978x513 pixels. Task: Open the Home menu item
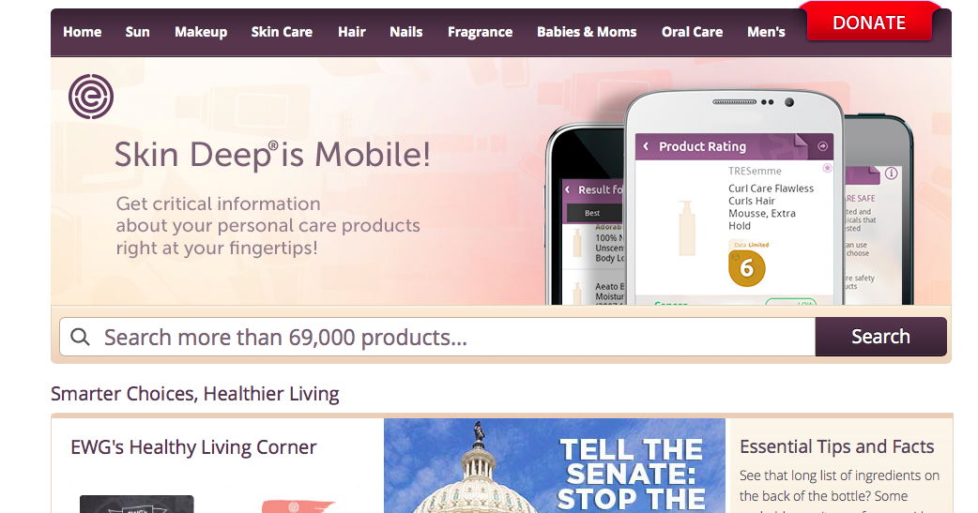[83, 32]
